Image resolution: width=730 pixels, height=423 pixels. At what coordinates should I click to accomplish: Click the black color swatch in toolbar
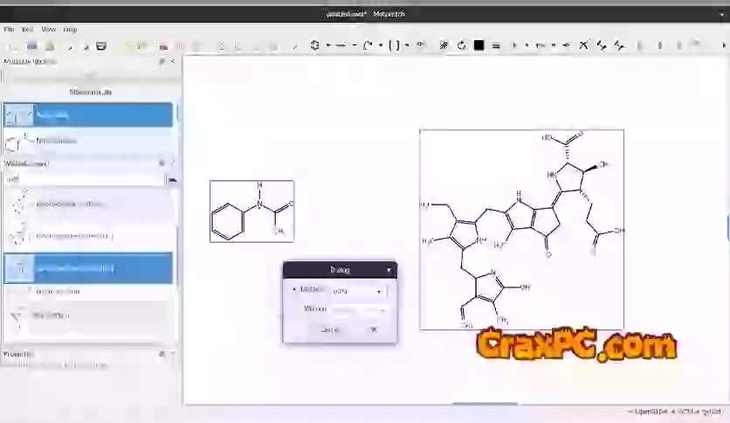point(479,45)
